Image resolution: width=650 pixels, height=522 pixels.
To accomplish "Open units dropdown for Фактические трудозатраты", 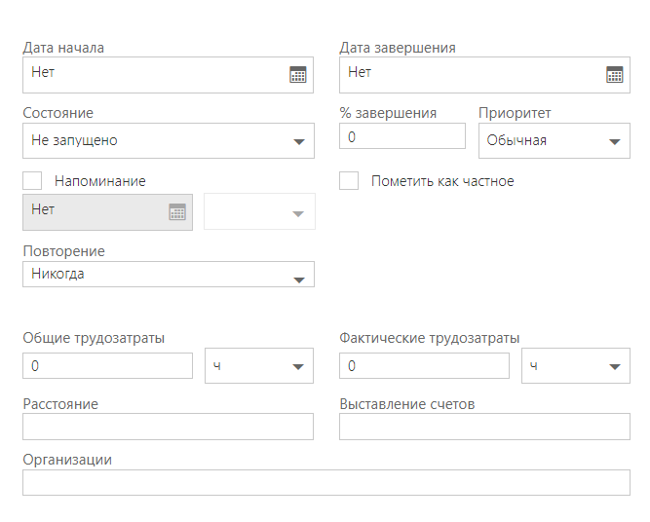I will coord(576,365).
